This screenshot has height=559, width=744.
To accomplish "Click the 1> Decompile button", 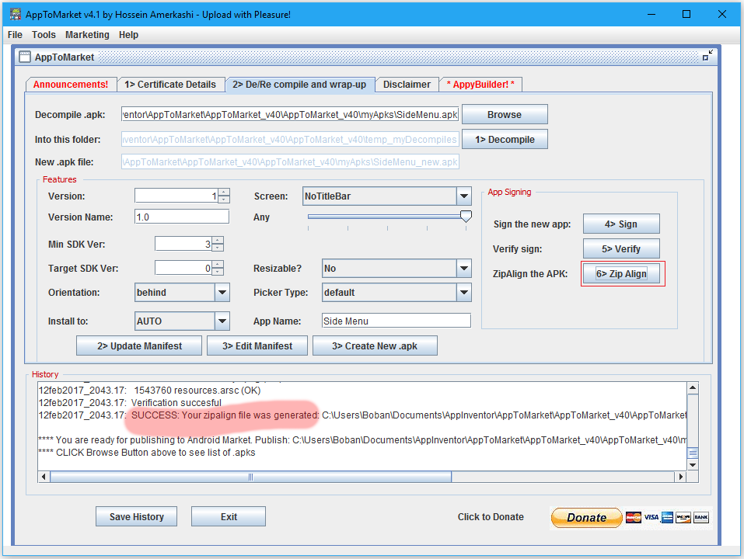I will click(505, 140).
